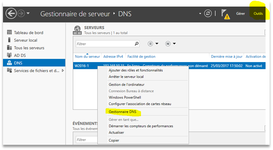
Task: Open the list view options dropdown
Action: 153,44
